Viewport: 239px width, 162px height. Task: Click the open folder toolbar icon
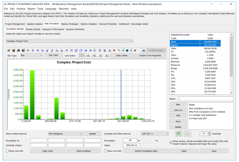point(9,50)
